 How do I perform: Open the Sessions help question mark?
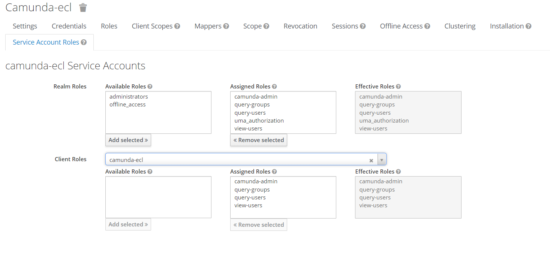[364, 26]
